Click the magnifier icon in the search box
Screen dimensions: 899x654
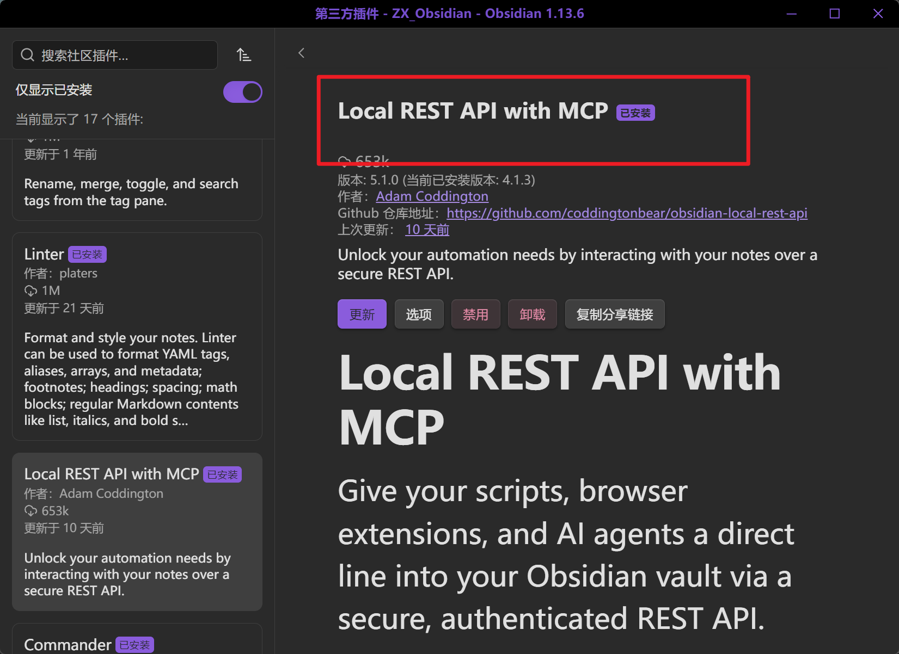coord(27,55)
